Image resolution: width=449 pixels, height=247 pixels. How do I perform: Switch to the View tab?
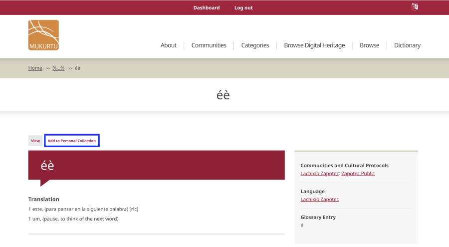35,141
